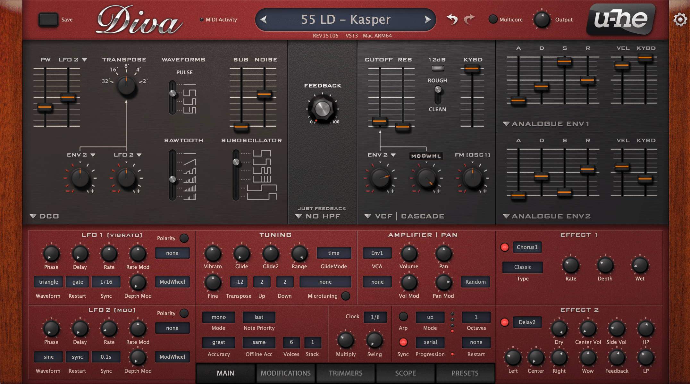The width and height of the screenshot is (690, 384).
Task: Click the Fine tuning knob
Action: (213, 283)
